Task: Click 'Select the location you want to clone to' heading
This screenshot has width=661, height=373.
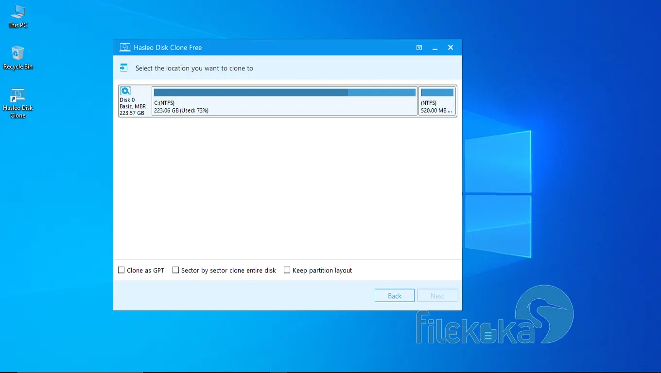Action: (x=194, y=68)
